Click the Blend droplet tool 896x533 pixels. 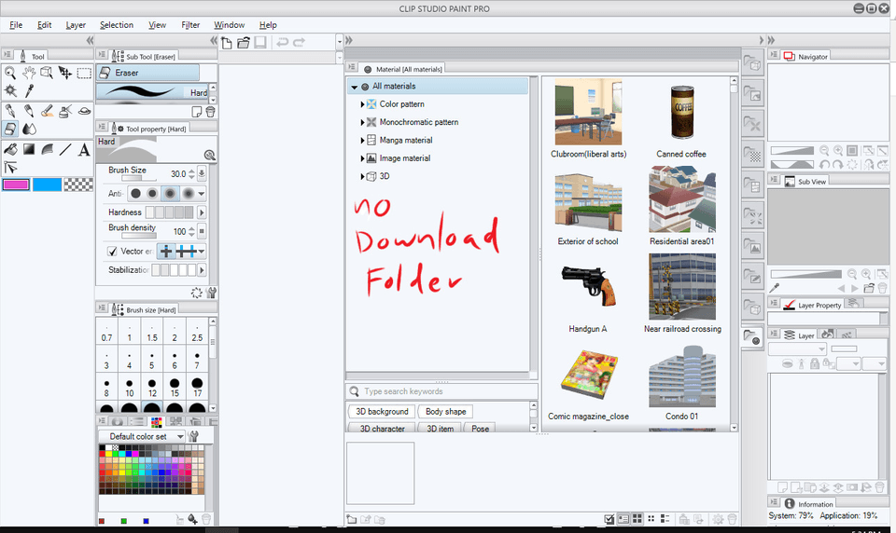(29, 130)
